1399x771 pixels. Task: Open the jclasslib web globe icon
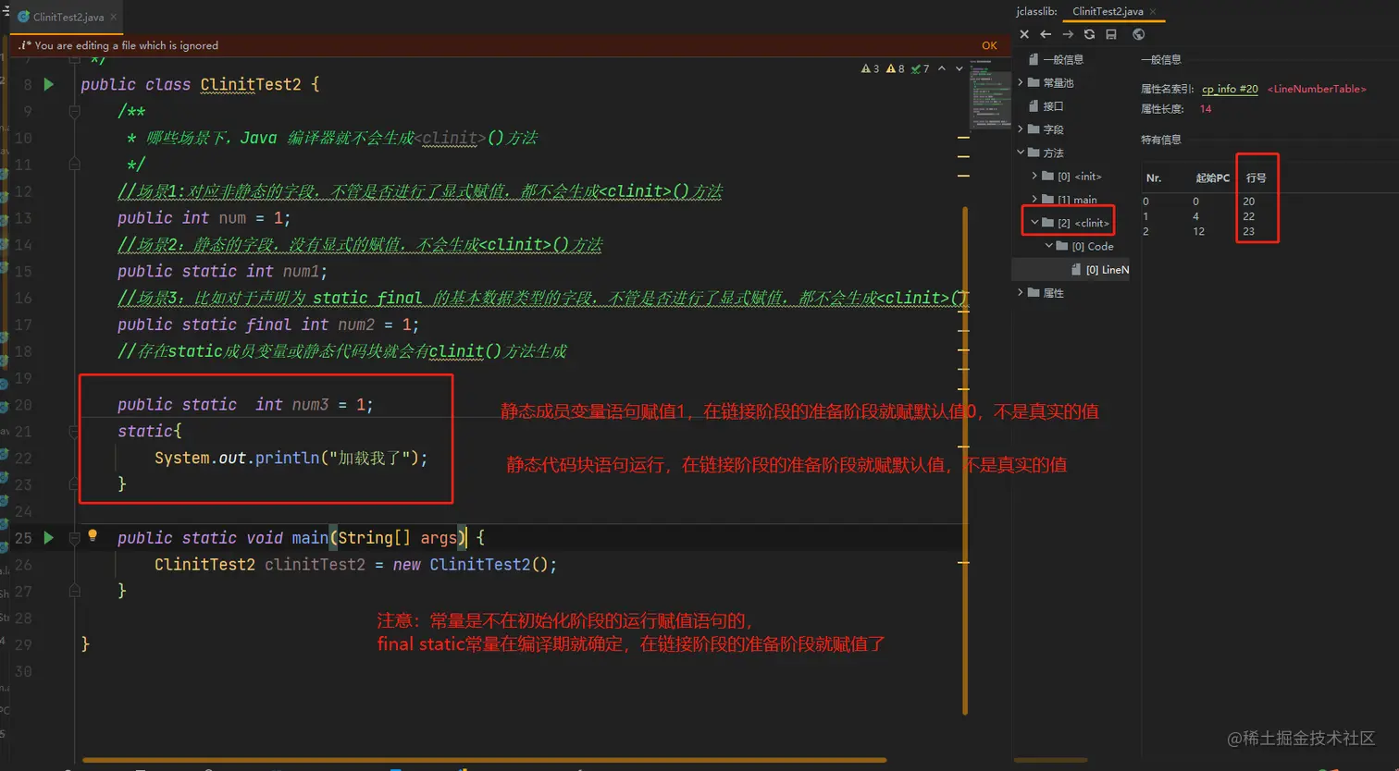1139,34
